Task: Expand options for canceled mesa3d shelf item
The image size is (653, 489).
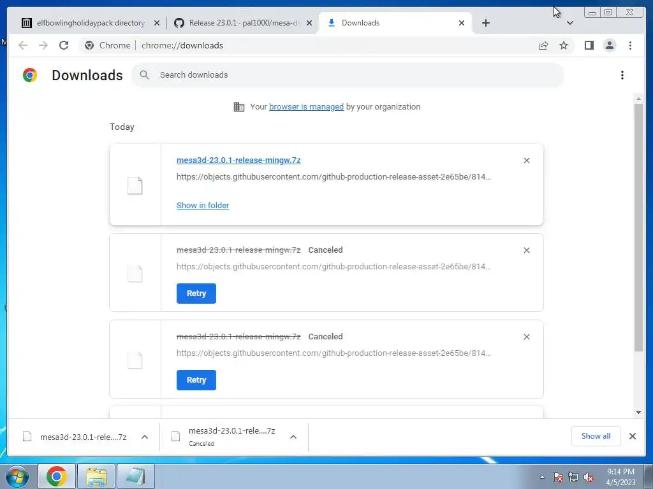Action: point(293,437)
